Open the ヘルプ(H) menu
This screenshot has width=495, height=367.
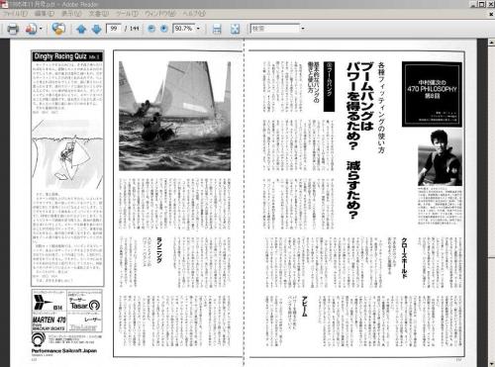click(x=194, y=14)
